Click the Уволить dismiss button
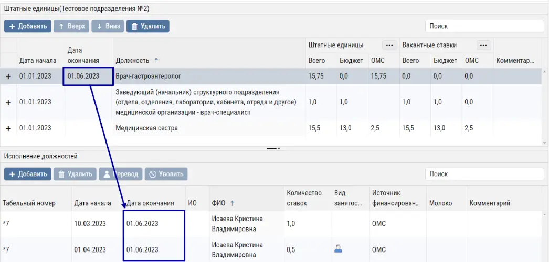 (166, 174)
